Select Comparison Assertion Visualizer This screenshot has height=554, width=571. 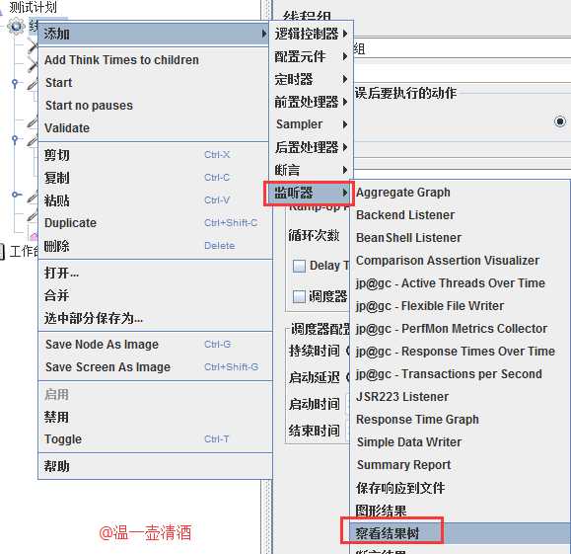point(460,261)
